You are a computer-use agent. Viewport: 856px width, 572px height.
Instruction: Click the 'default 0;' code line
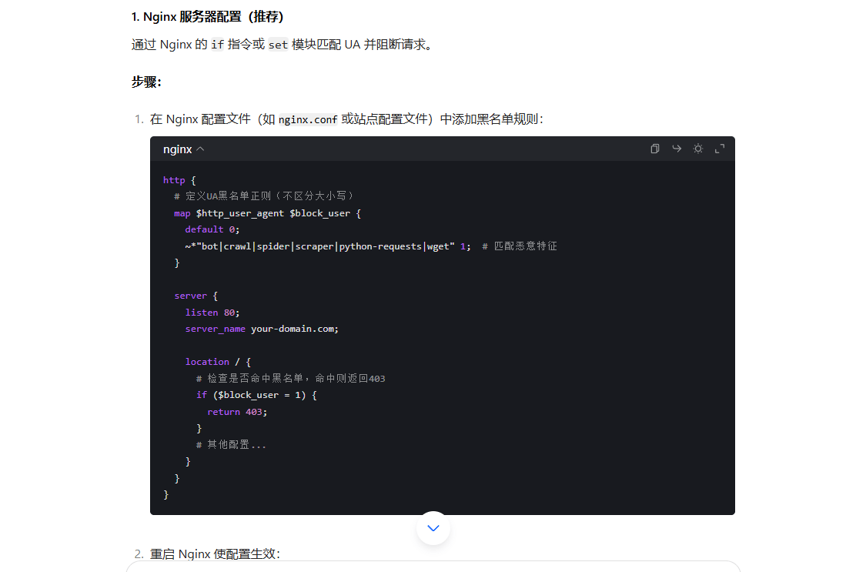[x=212, y=229]
